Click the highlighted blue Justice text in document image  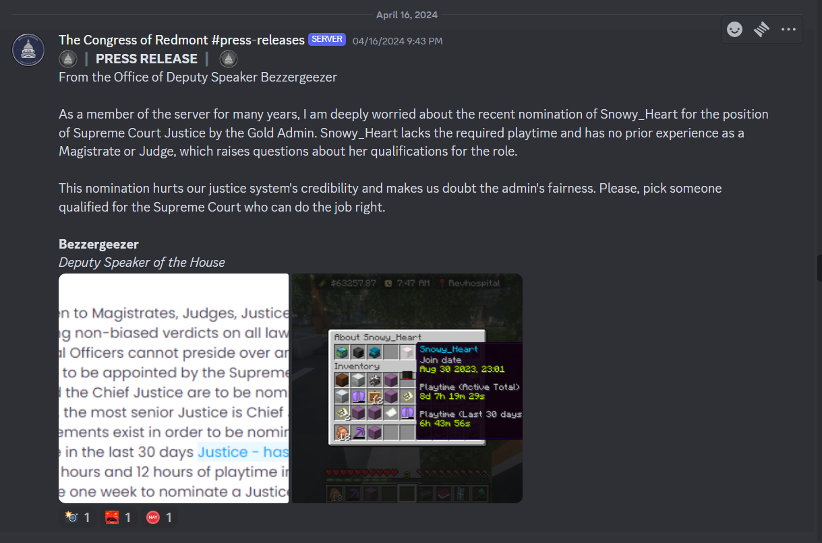click(x=243, y=452)
